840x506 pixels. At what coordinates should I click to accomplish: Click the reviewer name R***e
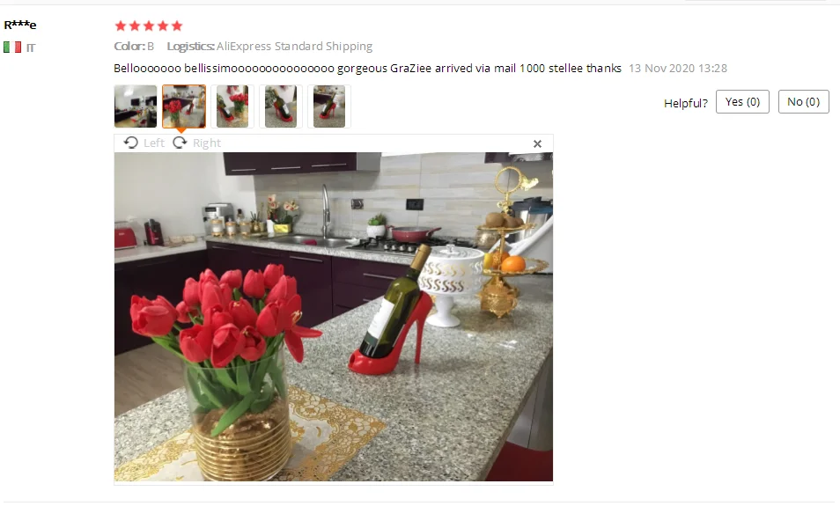tap(20, 25)
